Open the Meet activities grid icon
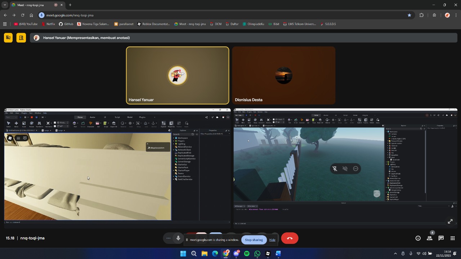The width and height of the screenshot is (461, 259). coord(452,238)
